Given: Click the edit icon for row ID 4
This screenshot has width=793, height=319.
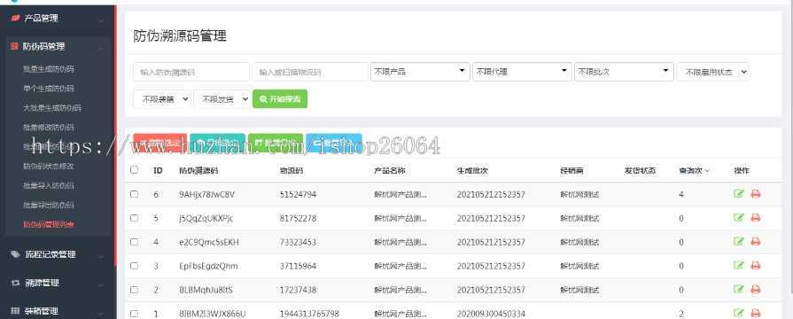Looking at the screenshot, I should (x=738, y=242).
